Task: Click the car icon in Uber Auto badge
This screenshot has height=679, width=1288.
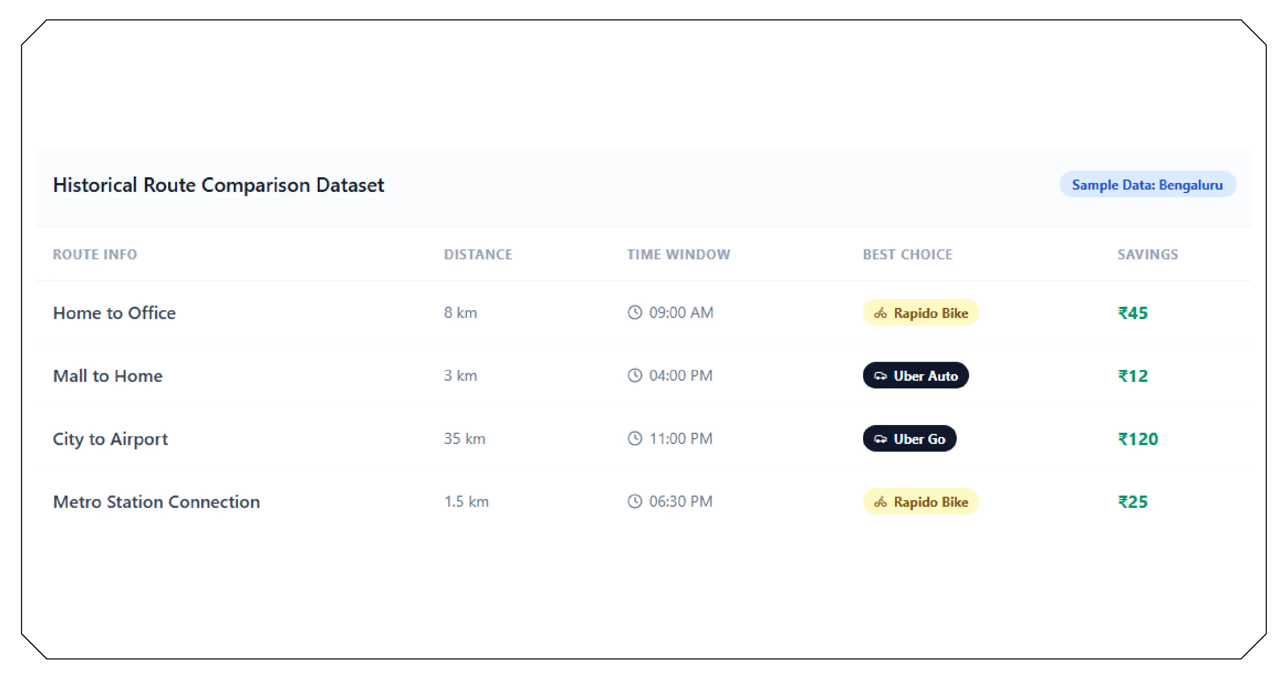Action: 880,376
